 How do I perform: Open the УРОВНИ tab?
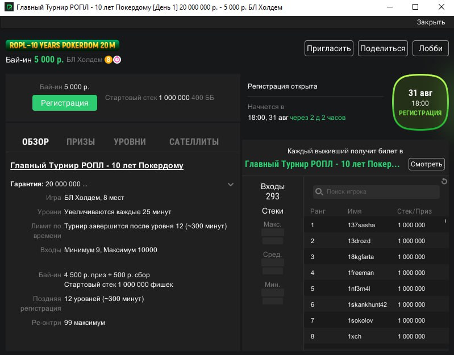pos(130,142)
